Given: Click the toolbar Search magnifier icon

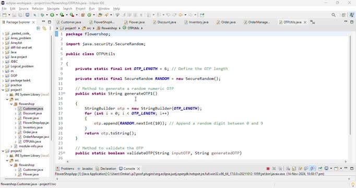Looking at the screenshot, I should coord(334,15).
